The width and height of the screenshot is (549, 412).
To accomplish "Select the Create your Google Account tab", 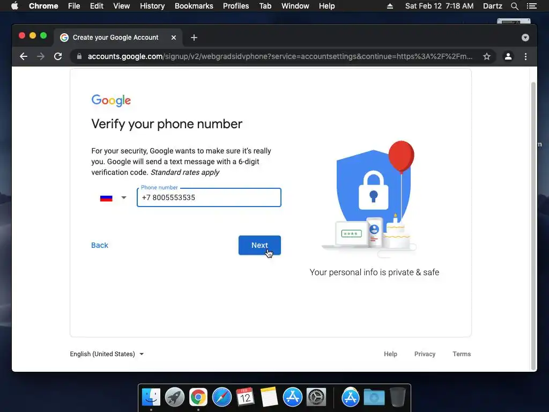I will click(117, 38).
